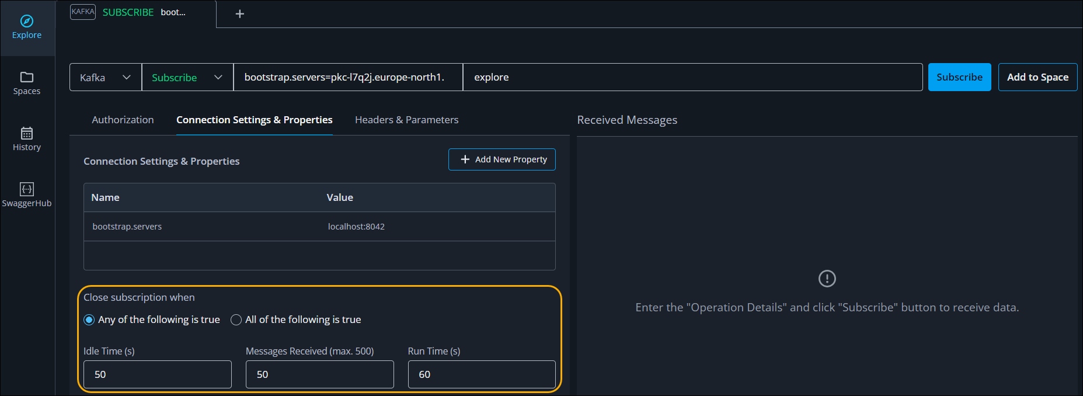Viewport: 1083px width, 396px height.
Task: Click the Received Messages heading
Action: (627, 120)
